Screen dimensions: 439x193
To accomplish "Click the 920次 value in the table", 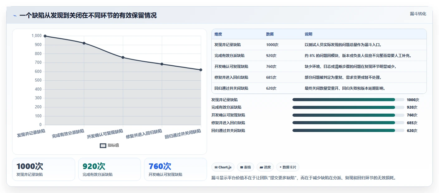I will point(271,56).
